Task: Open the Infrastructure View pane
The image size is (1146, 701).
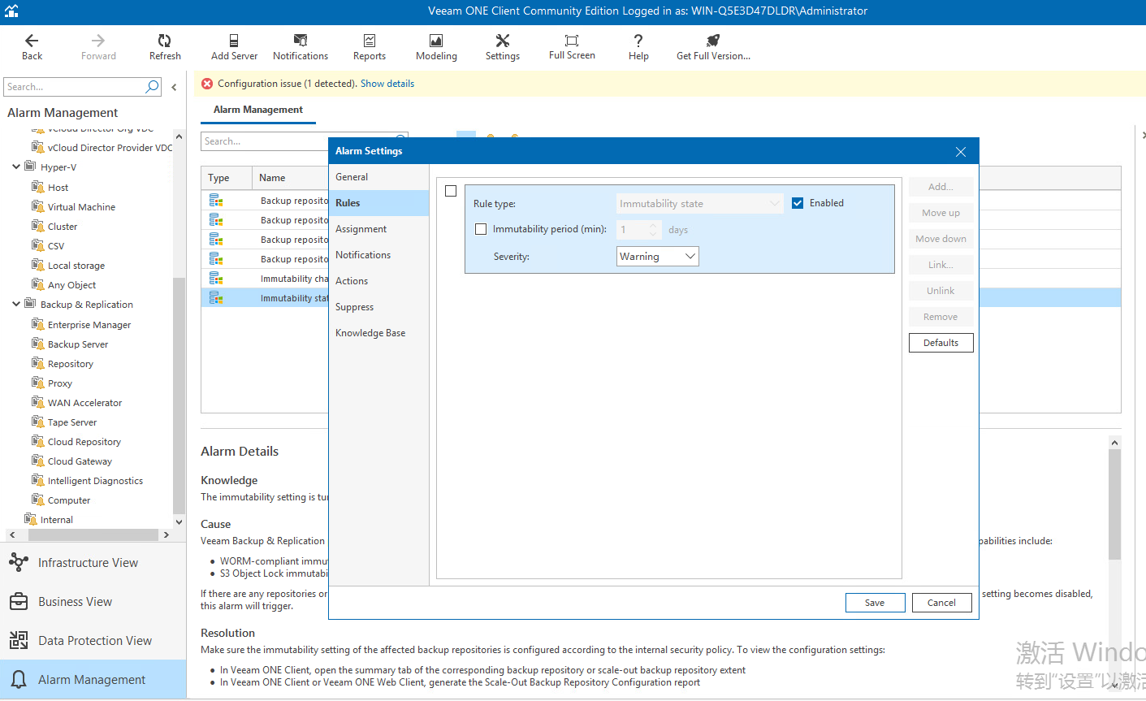Action: 93,562
